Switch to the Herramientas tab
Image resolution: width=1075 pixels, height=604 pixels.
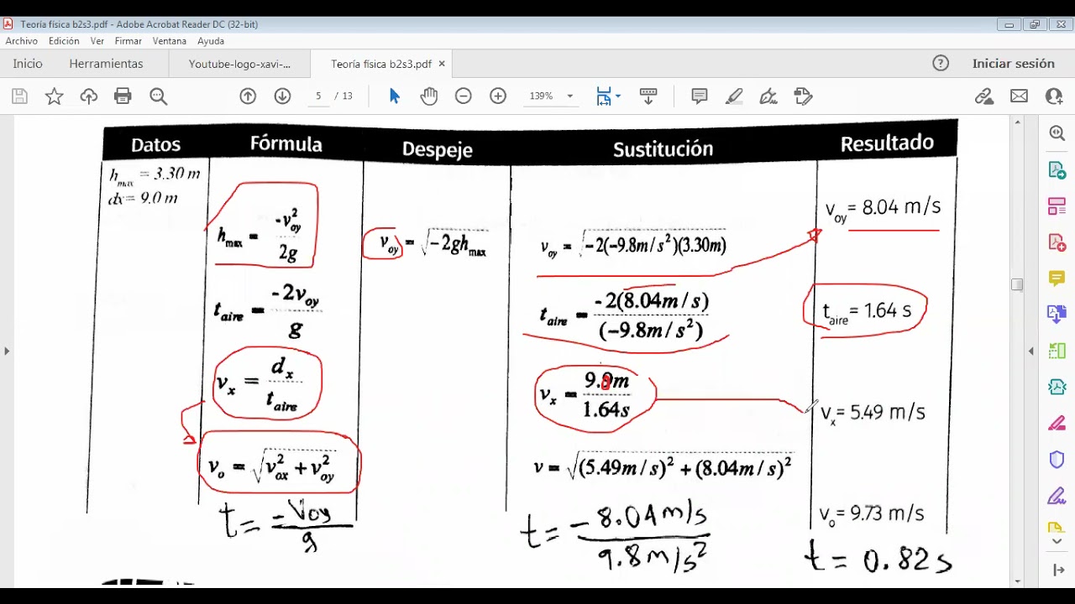point(106,64)
